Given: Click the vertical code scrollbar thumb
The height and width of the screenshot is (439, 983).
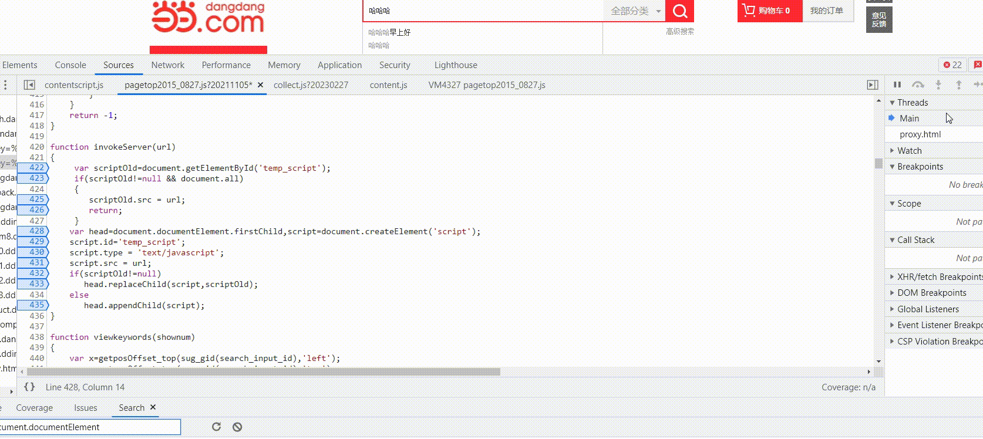Looking at the screenshot, I should tap(878, 163).
